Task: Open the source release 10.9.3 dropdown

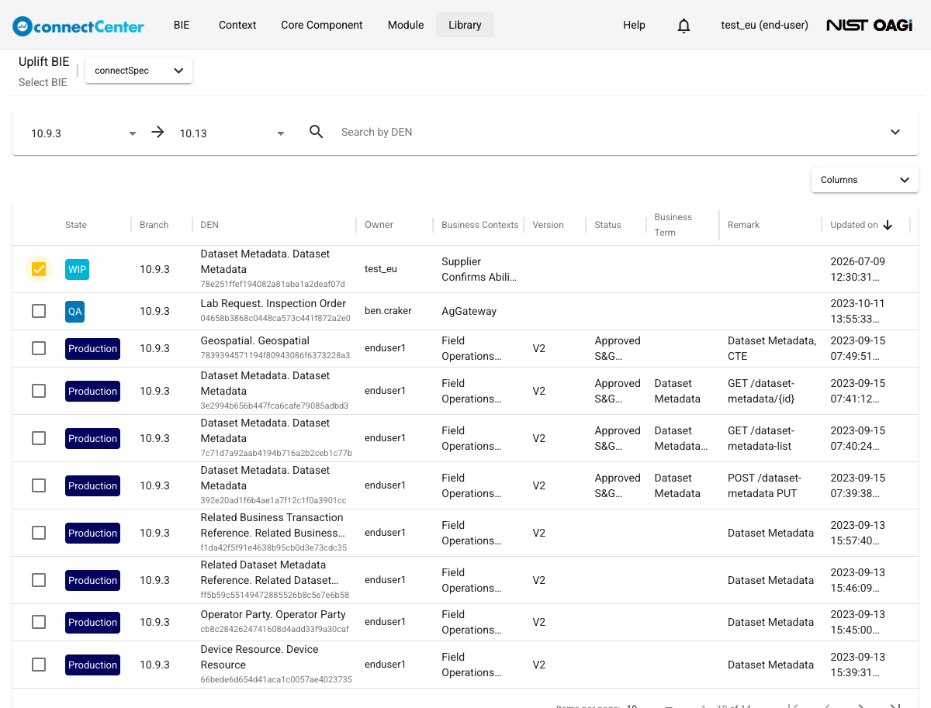Action: click(84, 133)
